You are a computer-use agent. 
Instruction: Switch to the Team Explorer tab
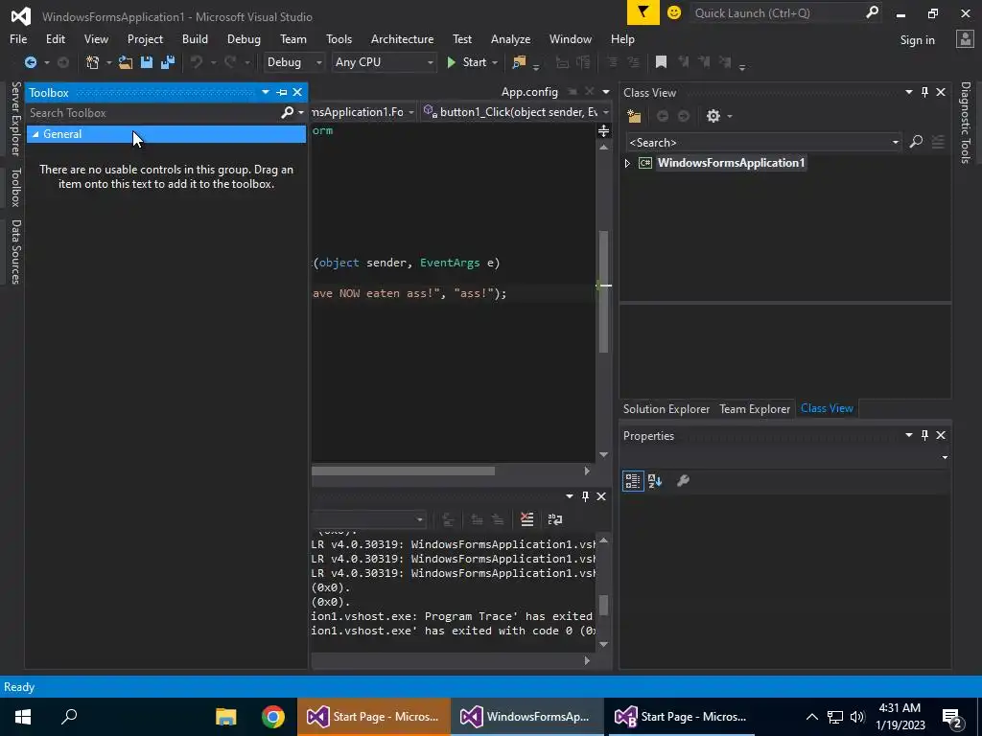(x=755, y=408)
